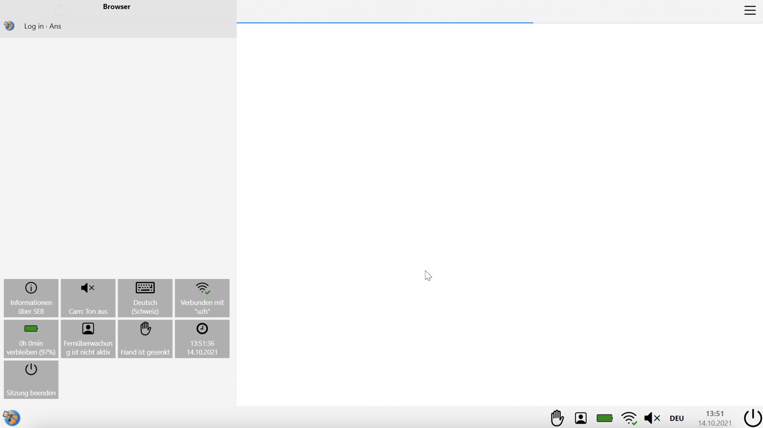
Task: Click the raise hand icon in taskbar
Action: [557, 418]
